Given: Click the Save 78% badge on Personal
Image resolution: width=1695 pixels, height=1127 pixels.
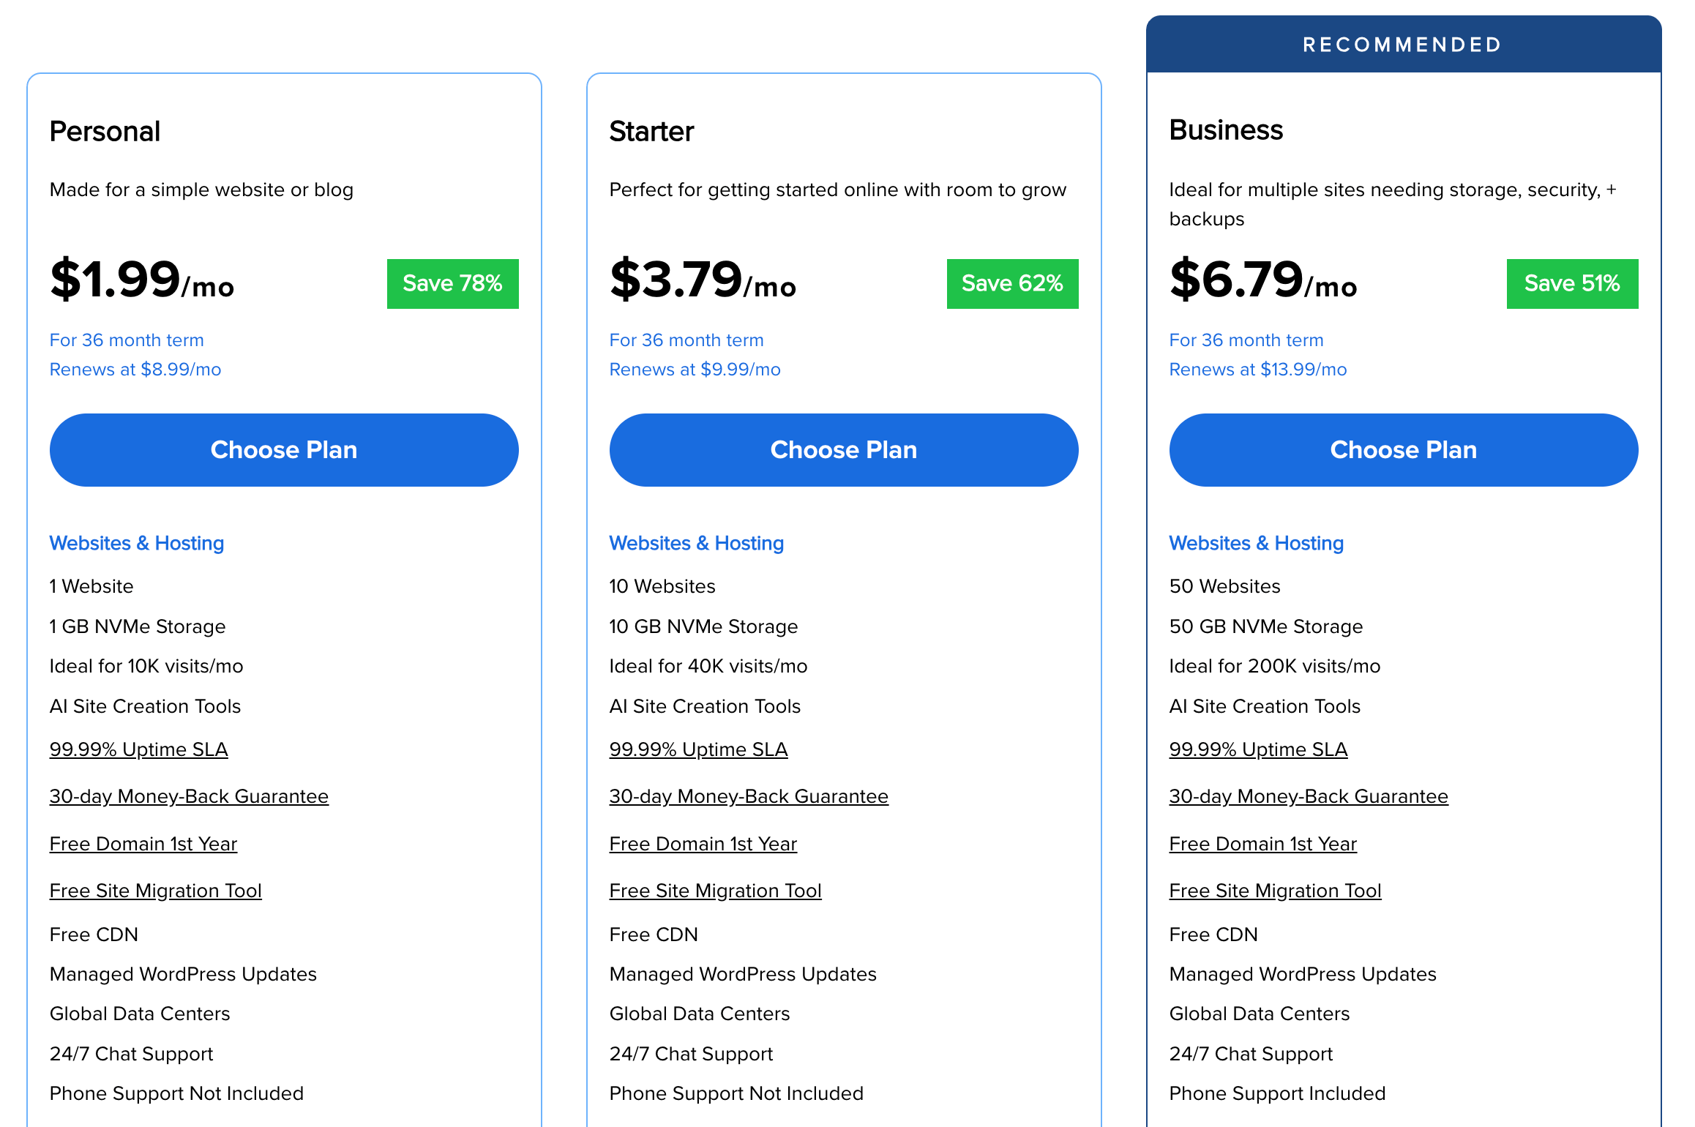Looking at the screenshot, I should [x=452, y=283].
